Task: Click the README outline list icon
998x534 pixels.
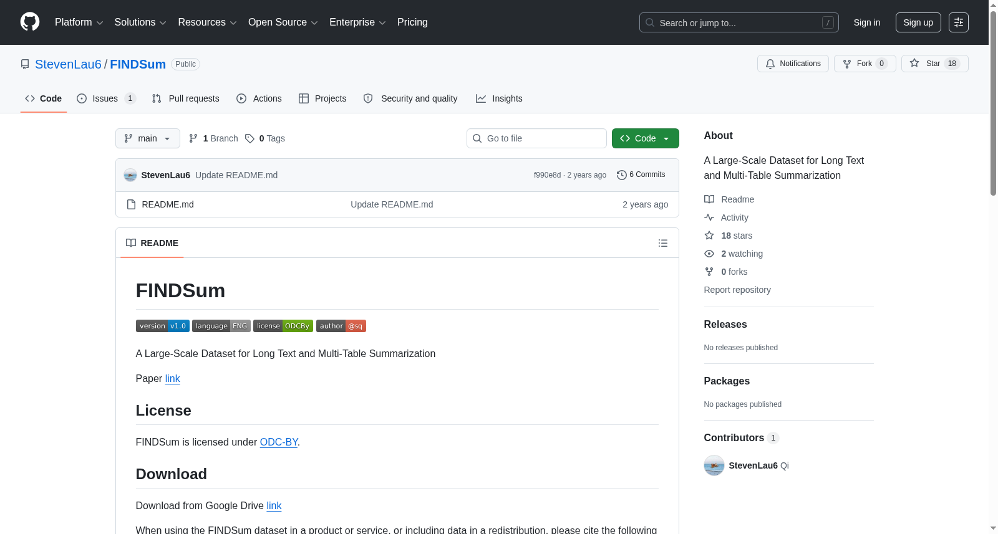Action: (x=663, y=243)
